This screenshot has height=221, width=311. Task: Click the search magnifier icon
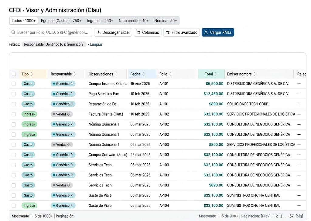coord(13,32)
